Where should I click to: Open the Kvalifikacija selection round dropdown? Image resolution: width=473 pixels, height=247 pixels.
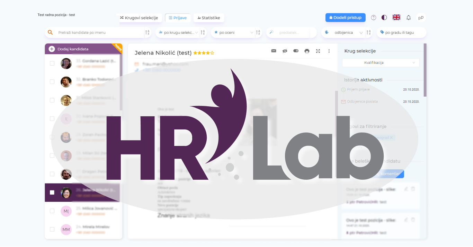click(380, 63)
